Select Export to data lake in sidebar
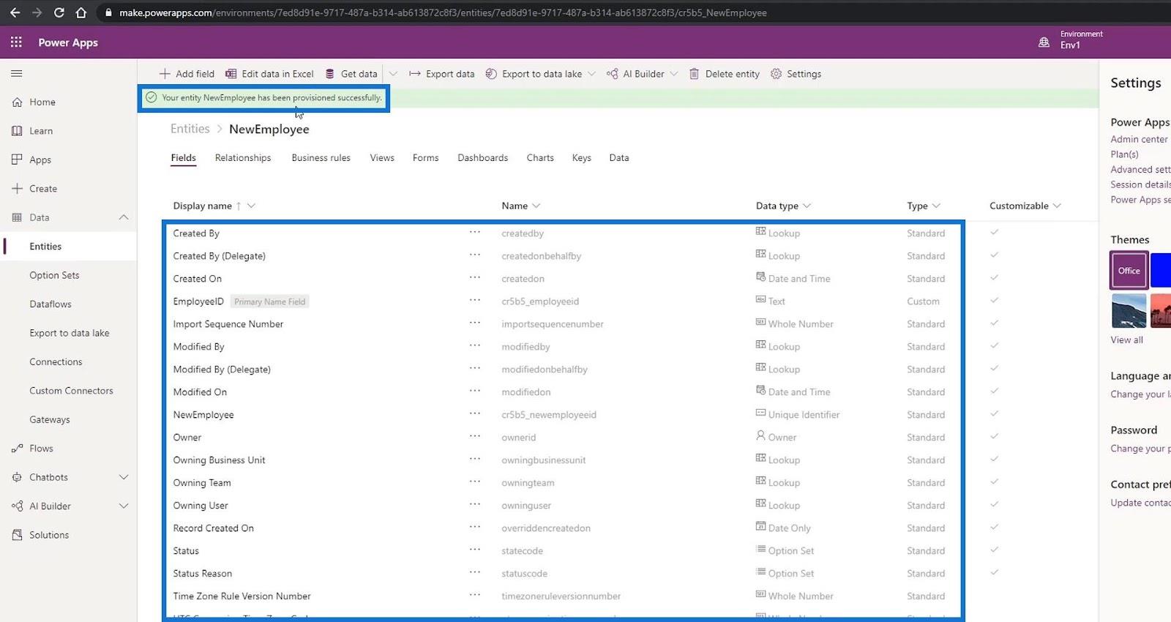Image resolution: width=1171 pixels, height=622 pixels. click(x=68, y=333)
